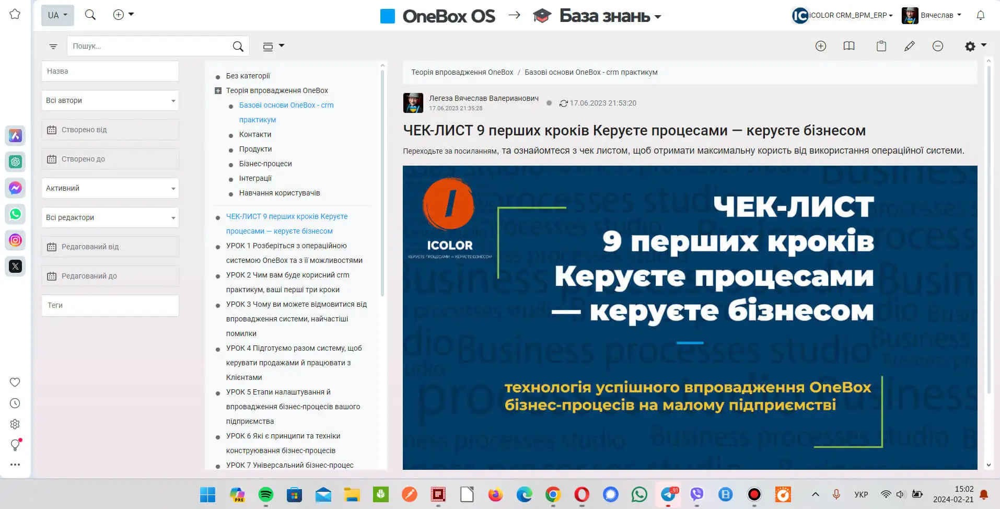Open the ChatGPT icon in left sidebar
1000x509 pixels.
pos(15,161)
